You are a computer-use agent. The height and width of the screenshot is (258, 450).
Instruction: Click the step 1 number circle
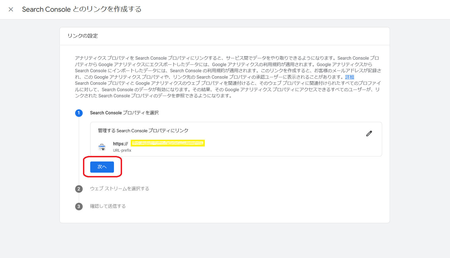click(x=79, y=113)
